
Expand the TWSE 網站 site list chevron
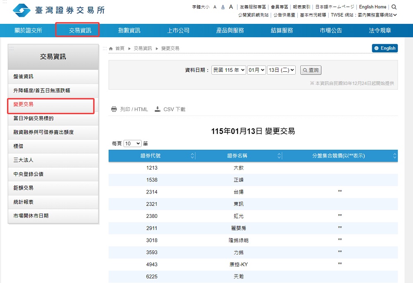[395, 15]
